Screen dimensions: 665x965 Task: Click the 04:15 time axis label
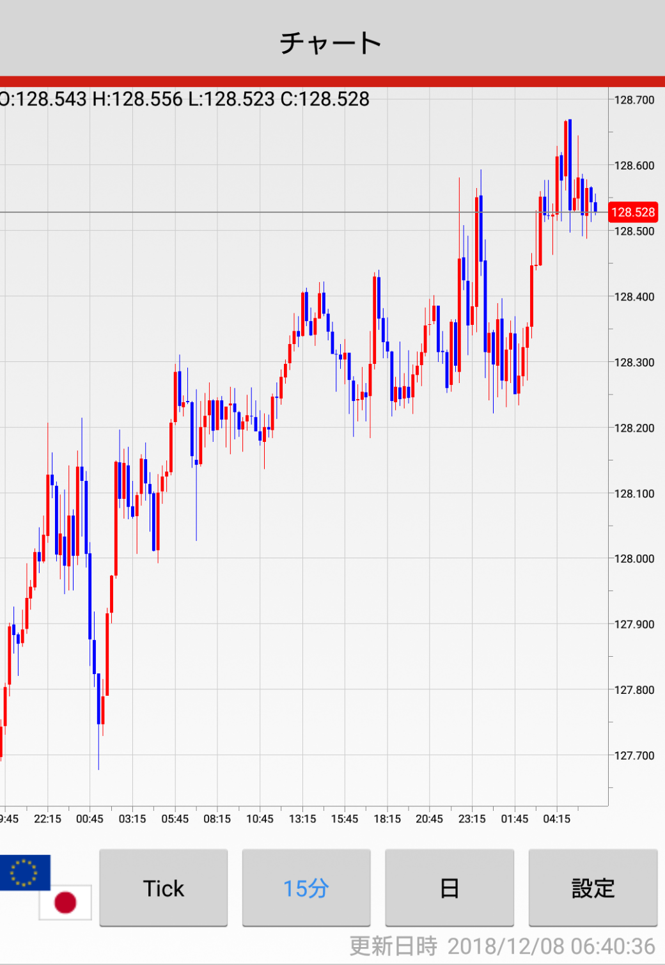coord(556,819)
